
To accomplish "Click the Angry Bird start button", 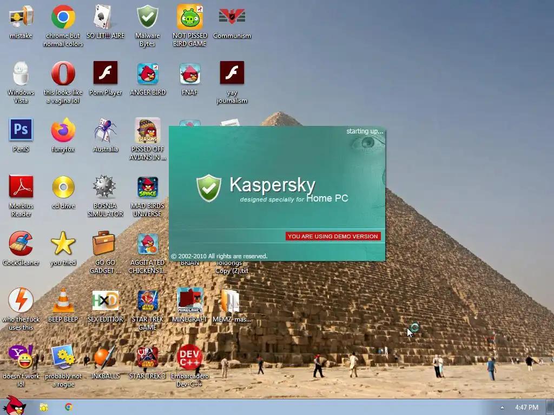I will [x=15, y=406].
